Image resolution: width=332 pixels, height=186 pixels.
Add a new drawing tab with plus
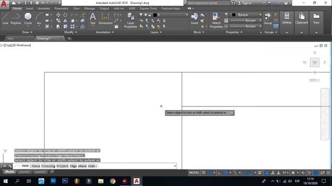(x=69, y=38)
